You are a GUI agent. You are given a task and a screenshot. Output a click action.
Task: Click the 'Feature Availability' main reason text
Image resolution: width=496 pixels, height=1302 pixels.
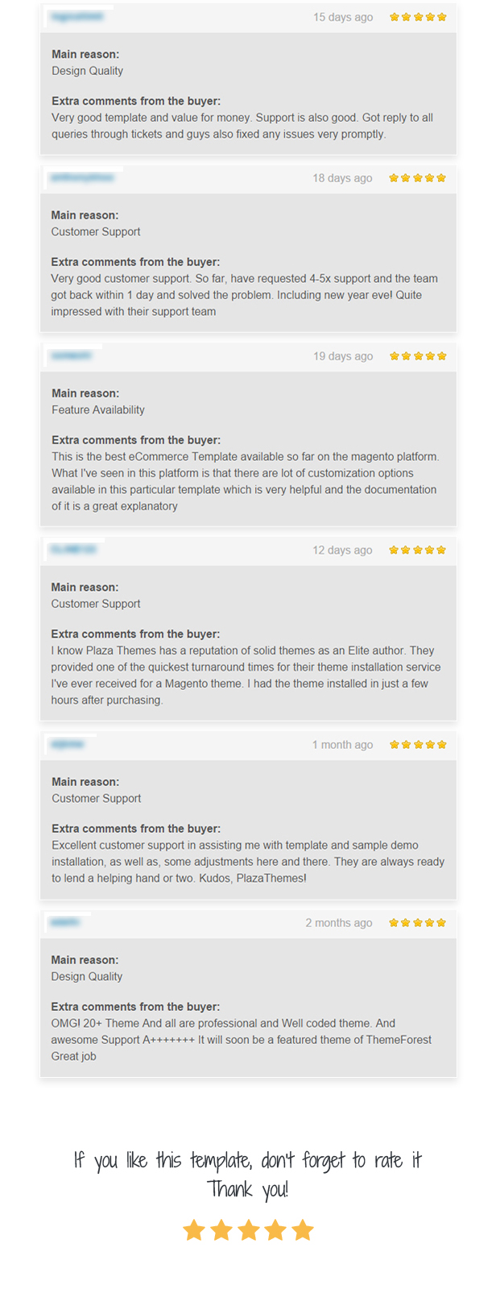click(98, 410)
